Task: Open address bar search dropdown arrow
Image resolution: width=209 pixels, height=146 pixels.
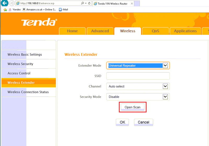Action: tap(86, 3)
